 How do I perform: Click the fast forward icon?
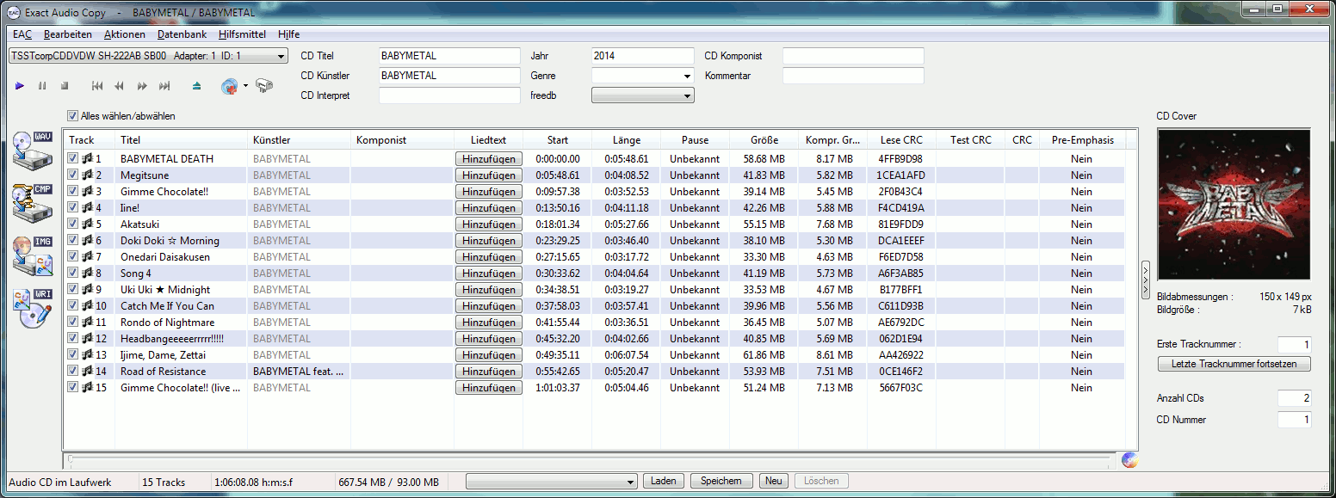(142, 86)
